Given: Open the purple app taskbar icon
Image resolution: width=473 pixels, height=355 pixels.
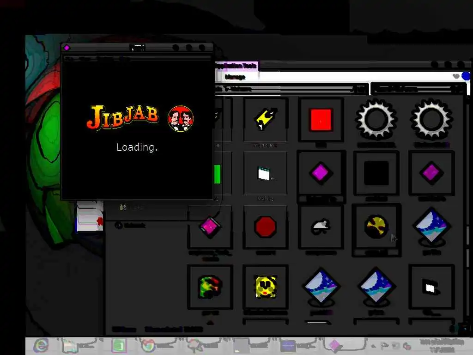Looking at the screenshot, I should pos(288,346).
